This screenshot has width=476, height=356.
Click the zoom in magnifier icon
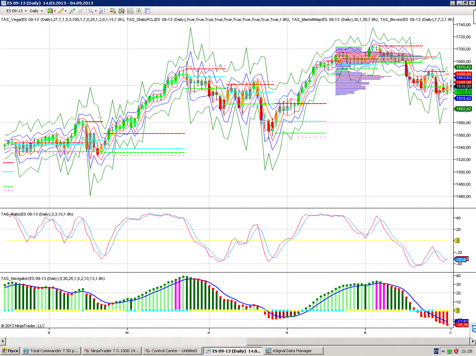point(72,11)
